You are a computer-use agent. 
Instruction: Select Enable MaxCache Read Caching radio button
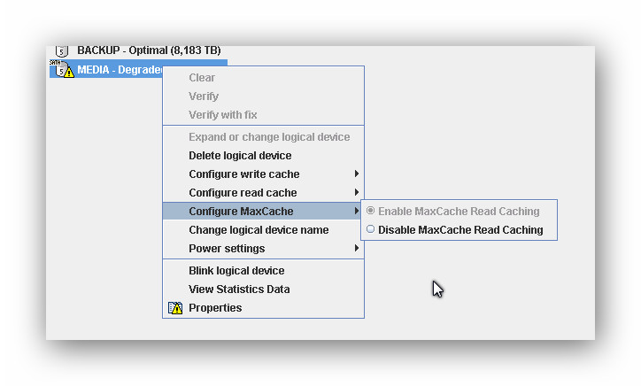(370, 212)
